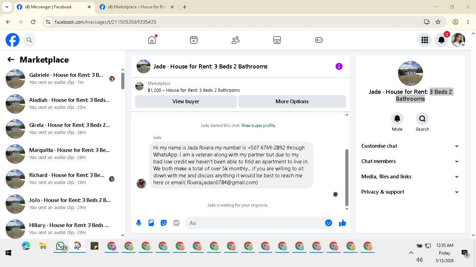Open the Facebook menu grid icon
The width and height of the screenshot is (476, 267).
(425, 40)
